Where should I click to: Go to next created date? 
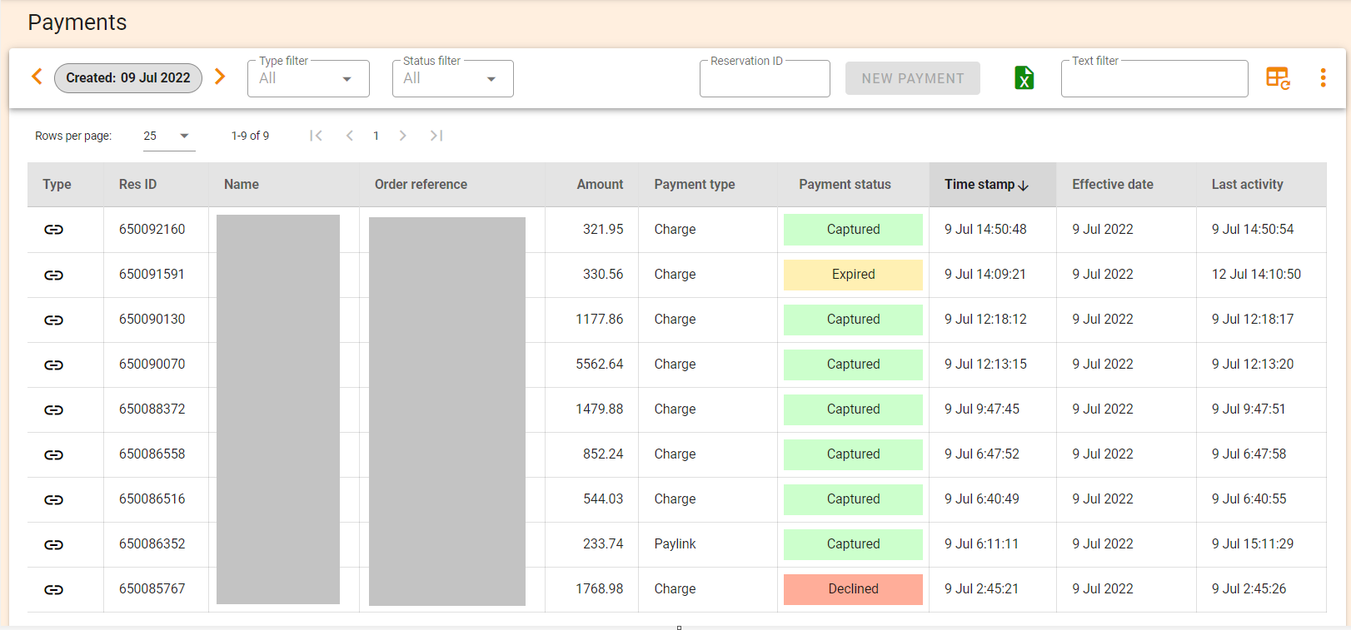pyautogui.click(x=220, y=77)
